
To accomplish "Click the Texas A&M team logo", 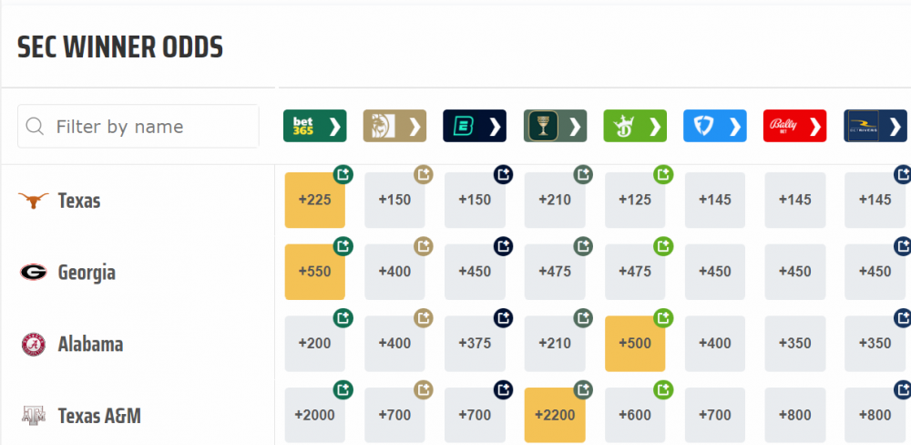I will pyautogui.click(x=34, y=416).
